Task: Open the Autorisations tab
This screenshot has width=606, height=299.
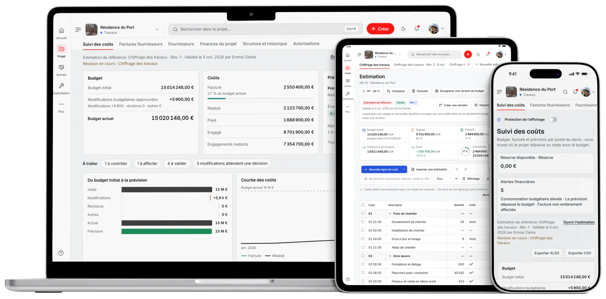Action: pyautogui.click(x=306, y=44)
